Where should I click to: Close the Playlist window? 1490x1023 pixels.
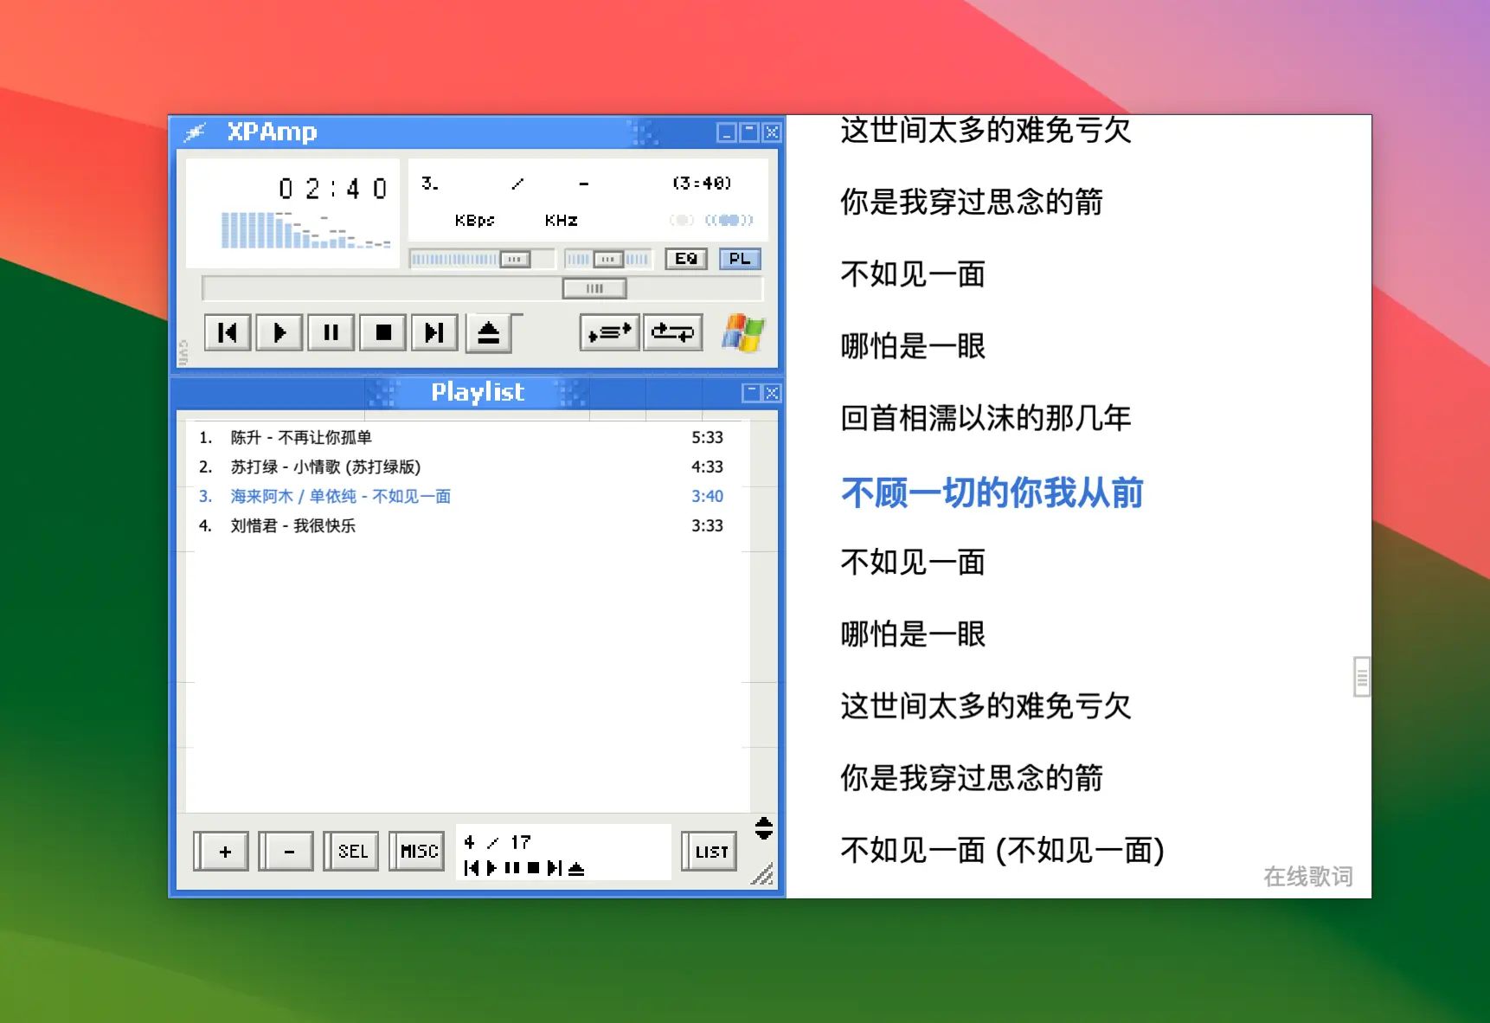[772, 393]
